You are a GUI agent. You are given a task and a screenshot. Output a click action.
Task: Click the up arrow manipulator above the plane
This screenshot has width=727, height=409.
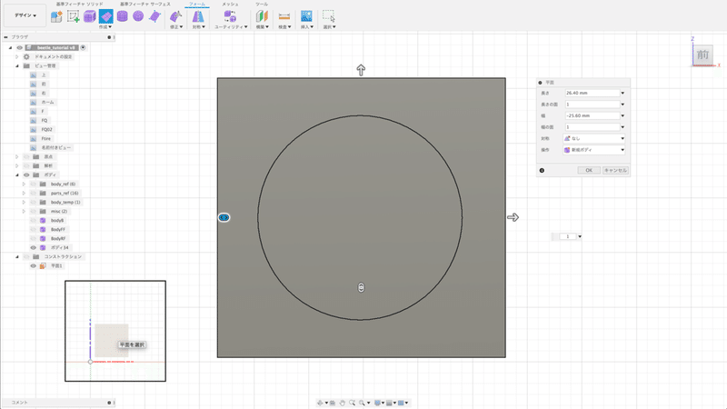tap(361, 70)
